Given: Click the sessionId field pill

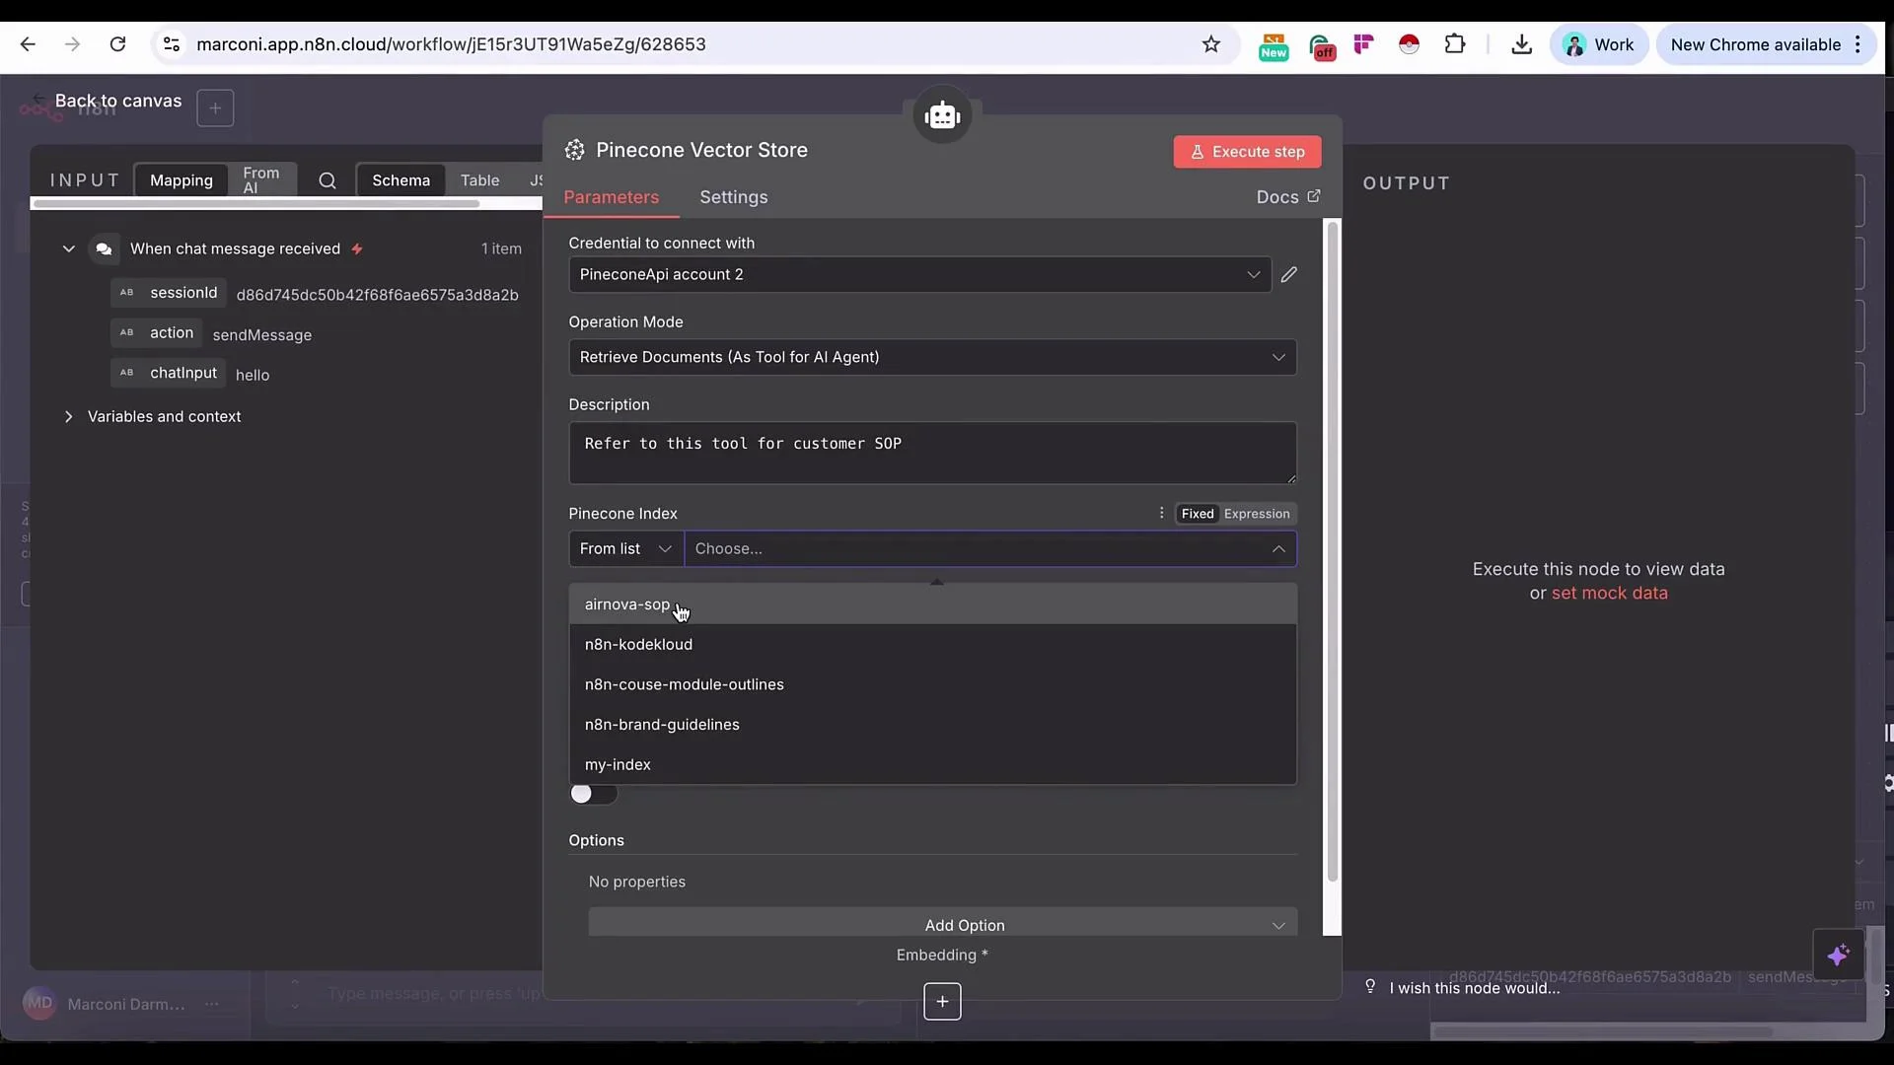Looking at the screenshot, I should (169, 293).
